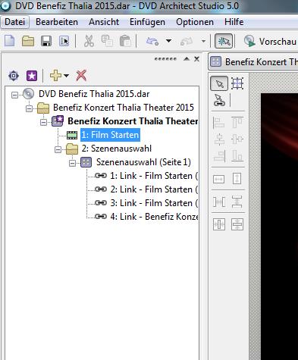Screen dimensions: 298x360
Task: Click the target icon in project panel toolbar
Action: 14,76
